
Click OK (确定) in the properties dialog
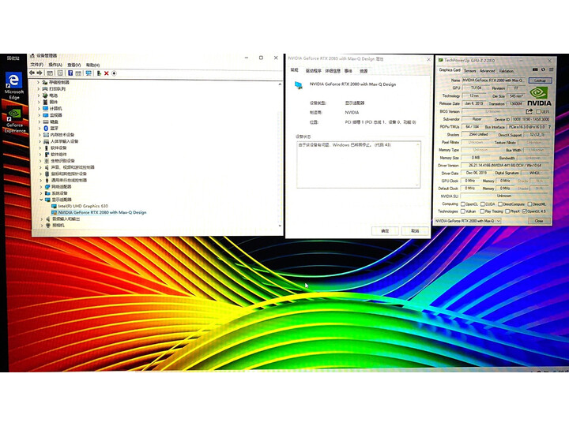tap(385, 230)
